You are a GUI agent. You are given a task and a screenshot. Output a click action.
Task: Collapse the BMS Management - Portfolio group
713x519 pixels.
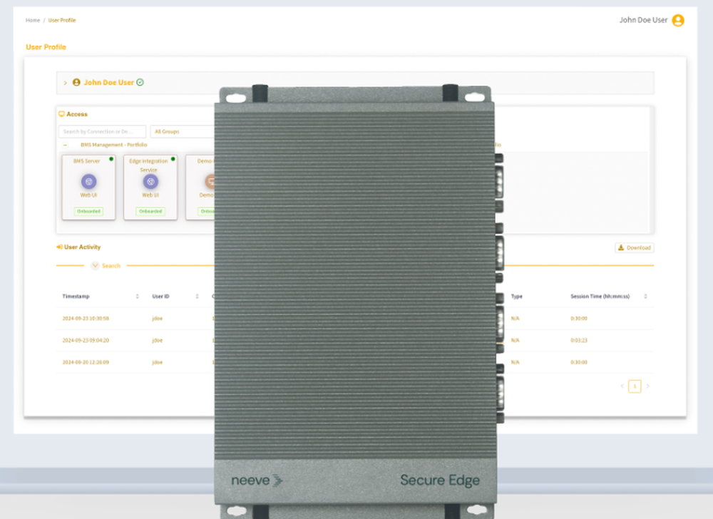coord(65,145)
